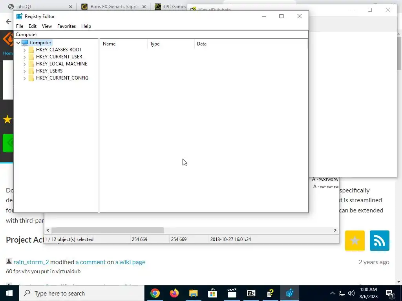Close the Boris FX Genarts tab
This screenshot has width=402, height=301.
(x=144, y=7)
